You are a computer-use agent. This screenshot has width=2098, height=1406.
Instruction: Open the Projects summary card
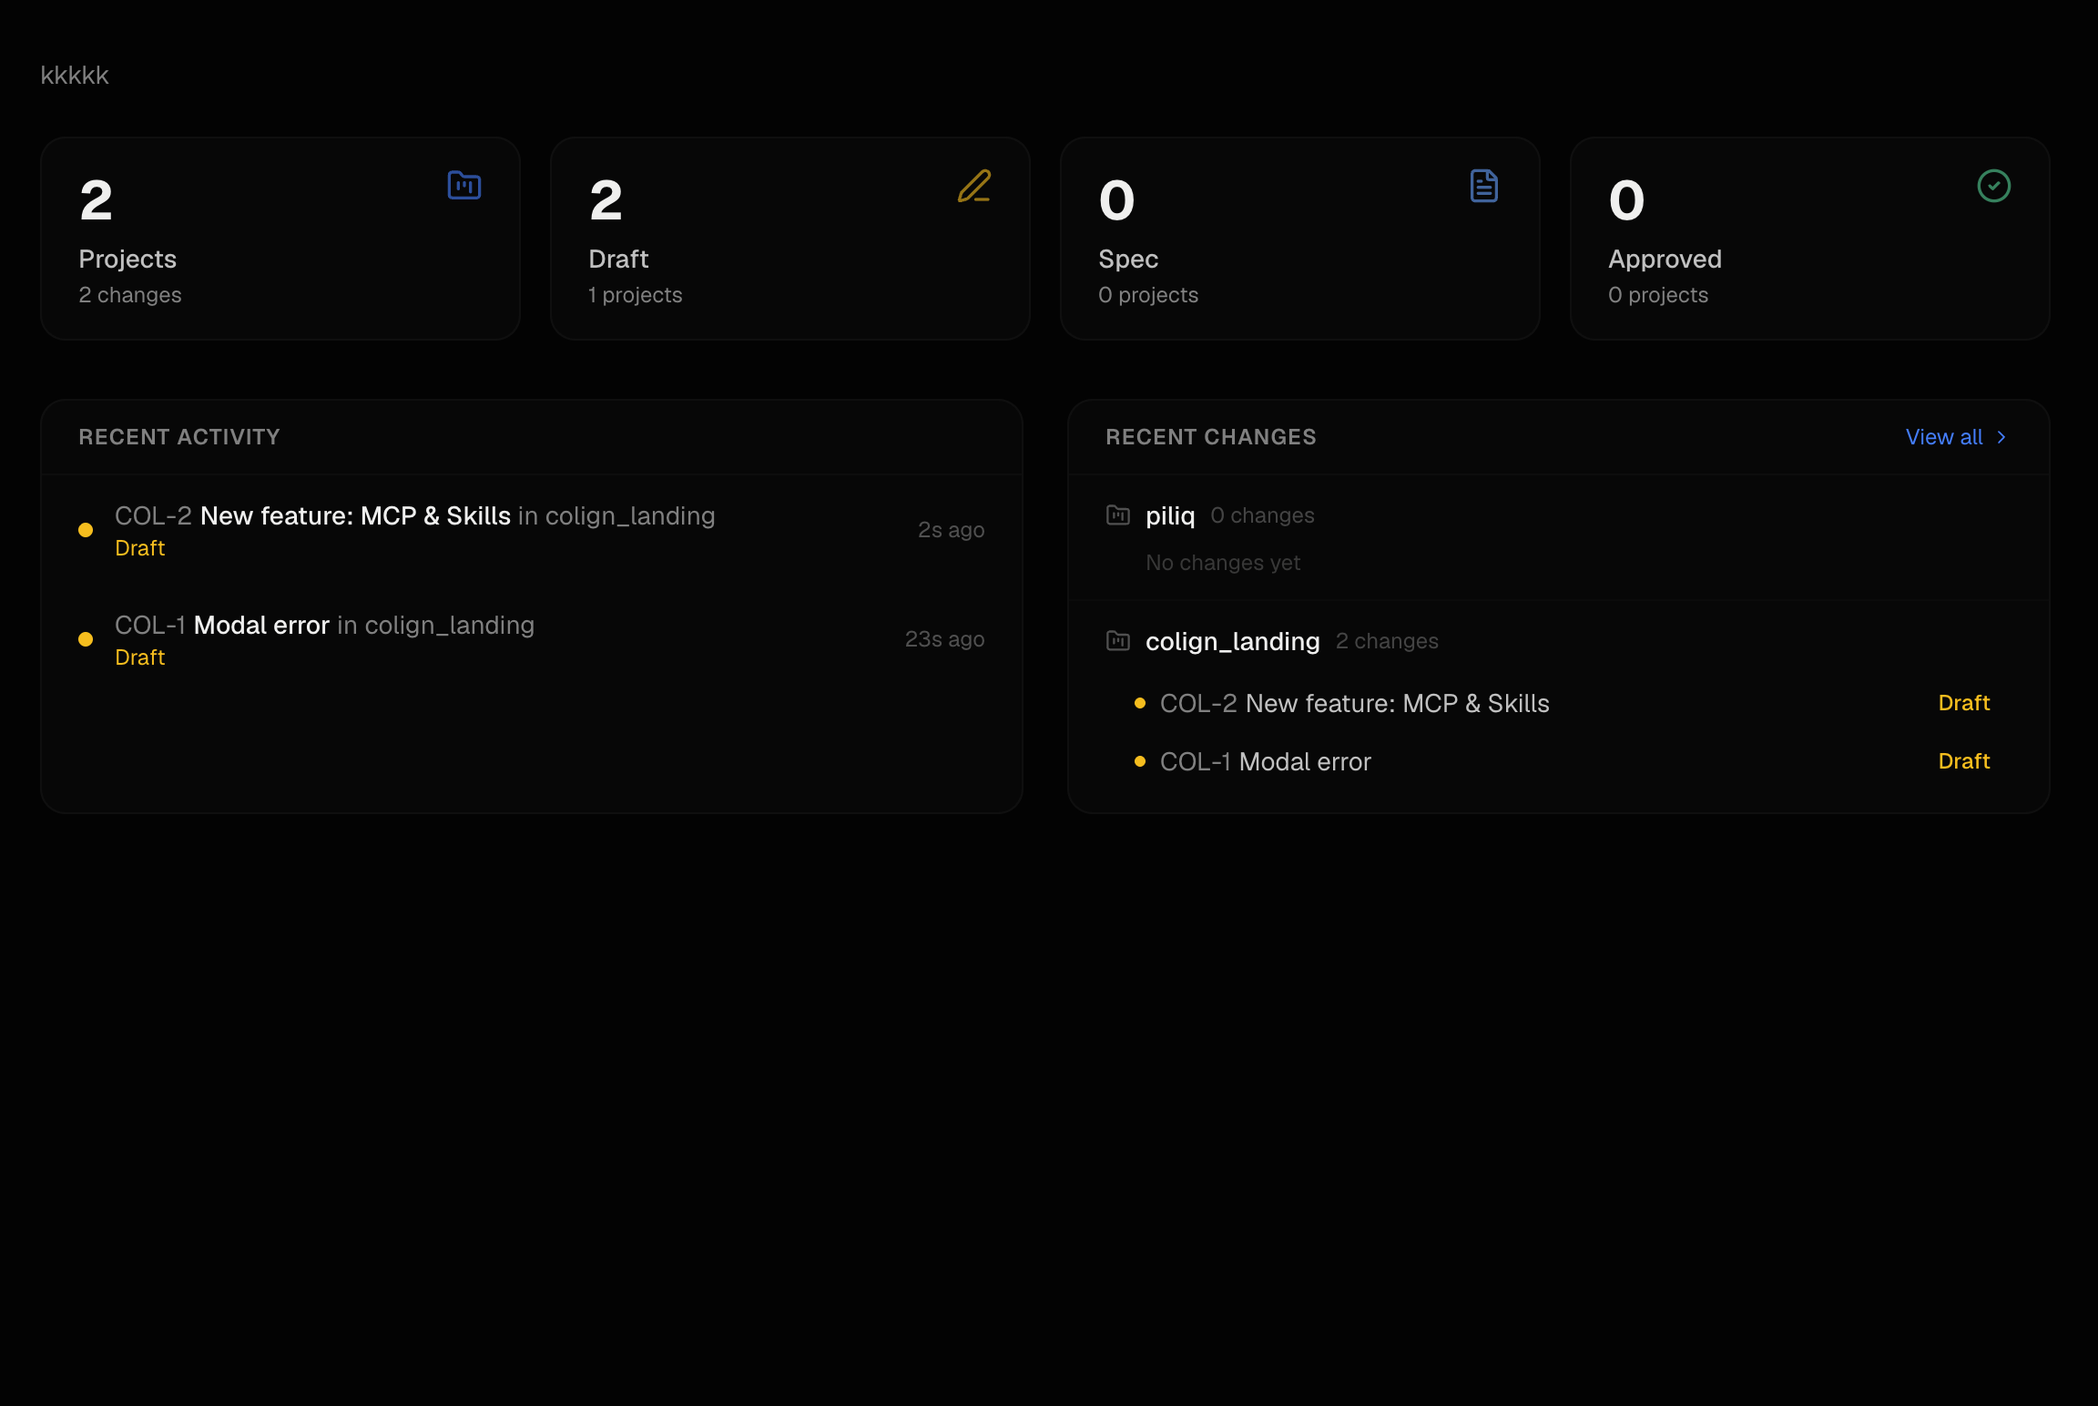click(x=280, y=239)
